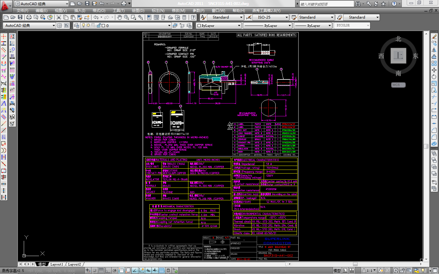This screenshot has height=274, width=439.
Task: Open the Text Style manager icon
Action: pyautogui.click(x=203, y=17)
